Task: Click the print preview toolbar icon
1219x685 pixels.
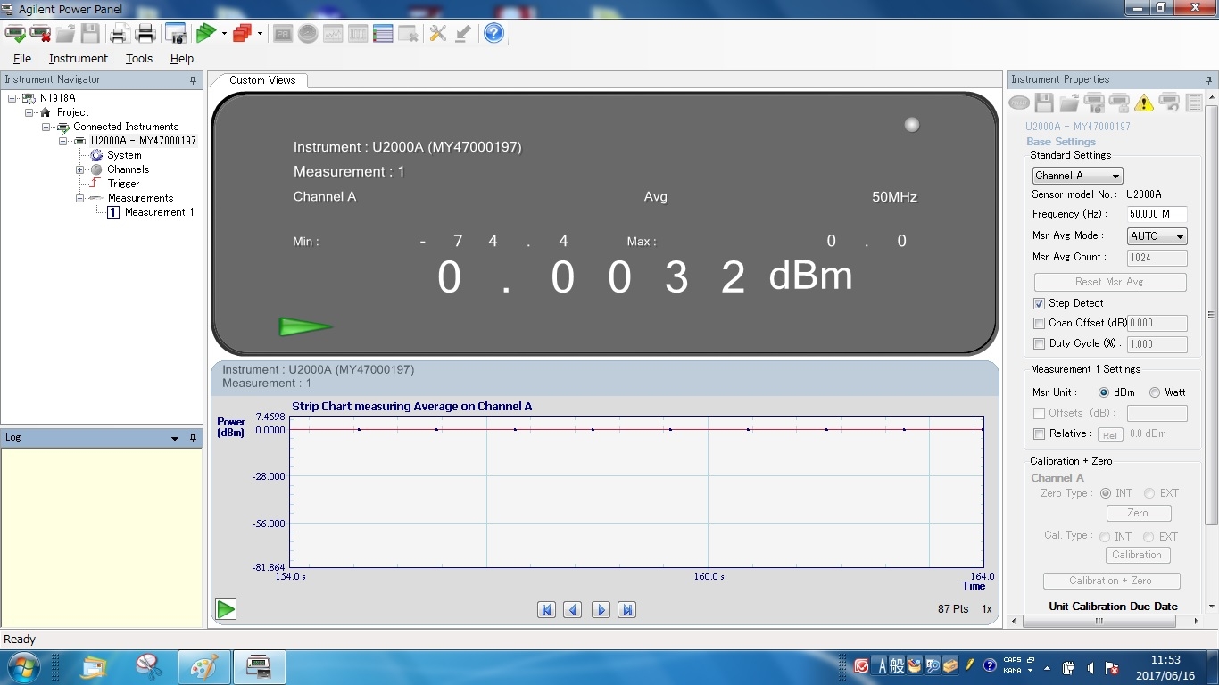Action: [x=120, y=34]
